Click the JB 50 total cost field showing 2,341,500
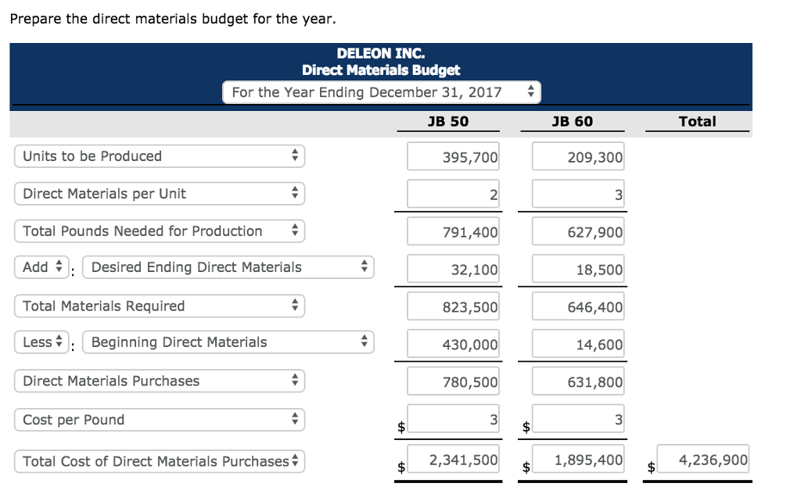The image size is (801, 494). [453, 459]
